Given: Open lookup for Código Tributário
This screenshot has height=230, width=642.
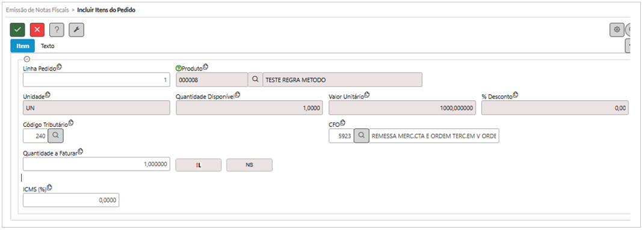Looking at the screenshot, I should (56, 136).
